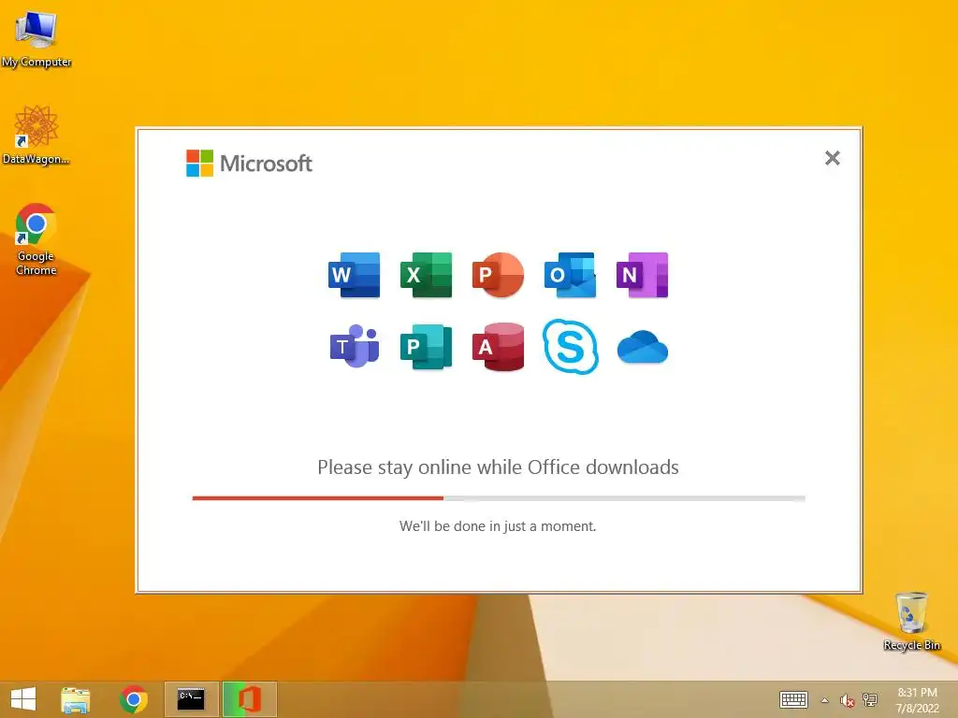Click the Microsoft logo in the installer
Screen dimensions: 958x718
coord(249,163)
